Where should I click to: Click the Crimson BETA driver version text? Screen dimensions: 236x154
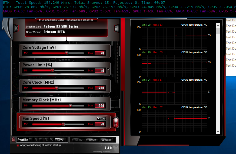(54, 32)
